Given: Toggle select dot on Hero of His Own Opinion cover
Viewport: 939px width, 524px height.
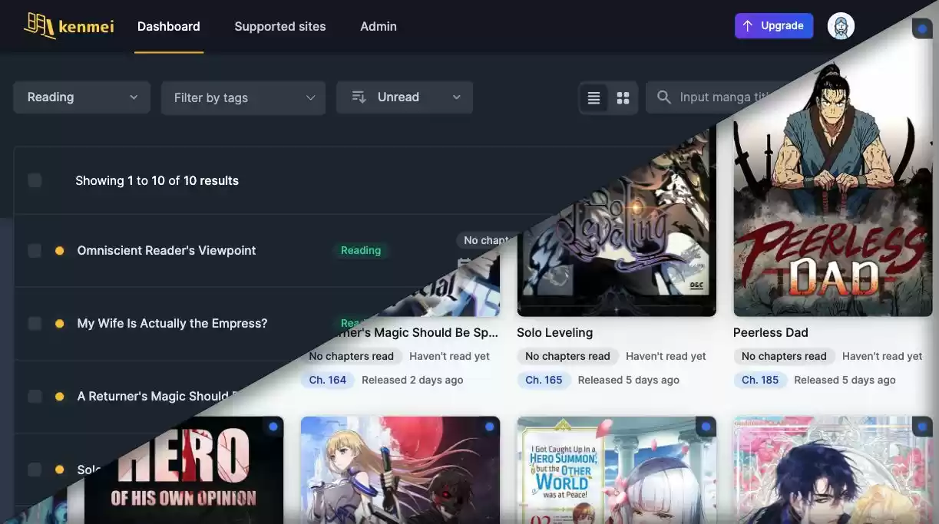Looking at the screenshot, I should point(273,427).
